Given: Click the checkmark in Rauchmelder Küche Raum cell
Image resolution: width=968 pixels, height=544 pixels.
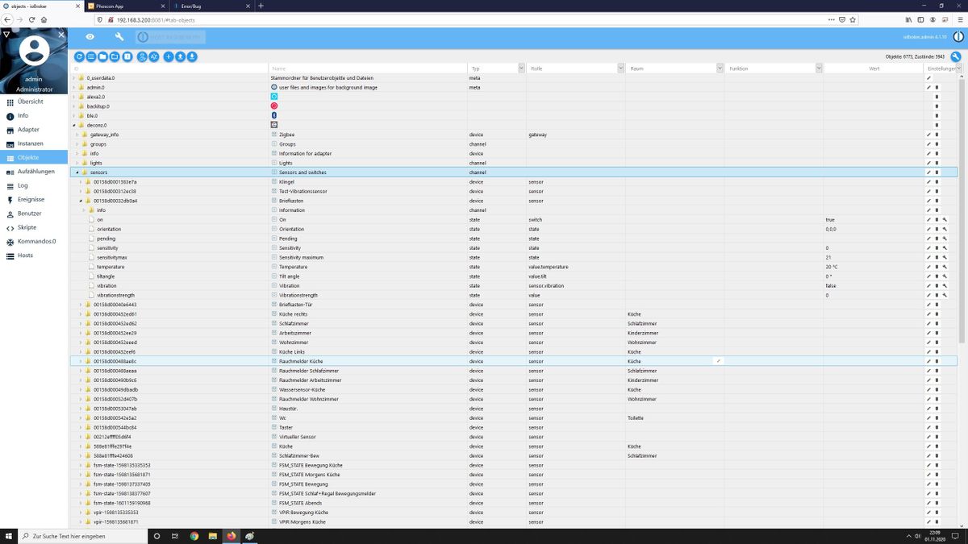Looking at the screenshot, I should [x=718, y=361].
